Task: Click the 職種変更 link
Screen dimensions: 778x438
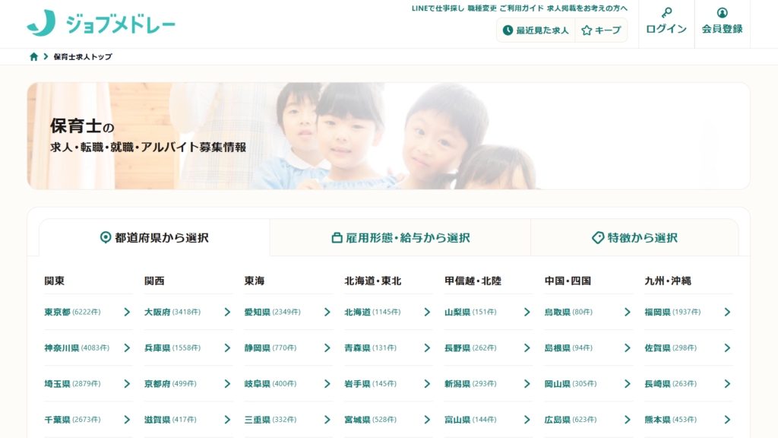Action: 483,8
